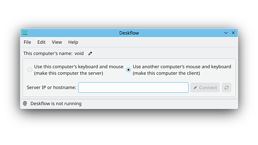Minimize window using the title bar chevron
The image size is (258, 145).
point(226,33)
